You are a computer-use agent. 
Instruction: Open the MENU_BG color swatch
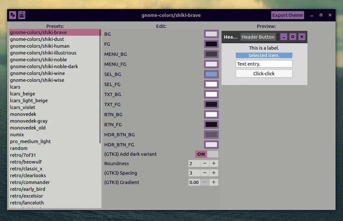tap(211, 54)
